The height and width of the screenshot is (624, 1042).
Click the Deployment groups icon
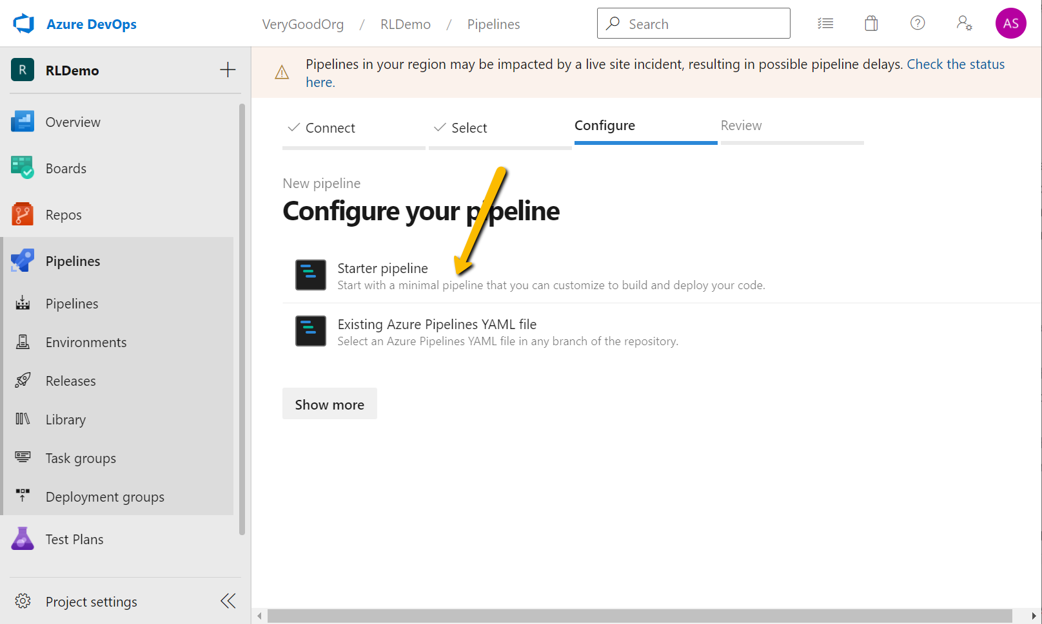click(x=23, y=496)
